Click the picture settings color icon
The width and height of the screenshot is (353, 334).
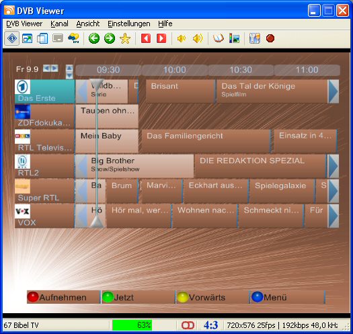(x=235, y=38)
